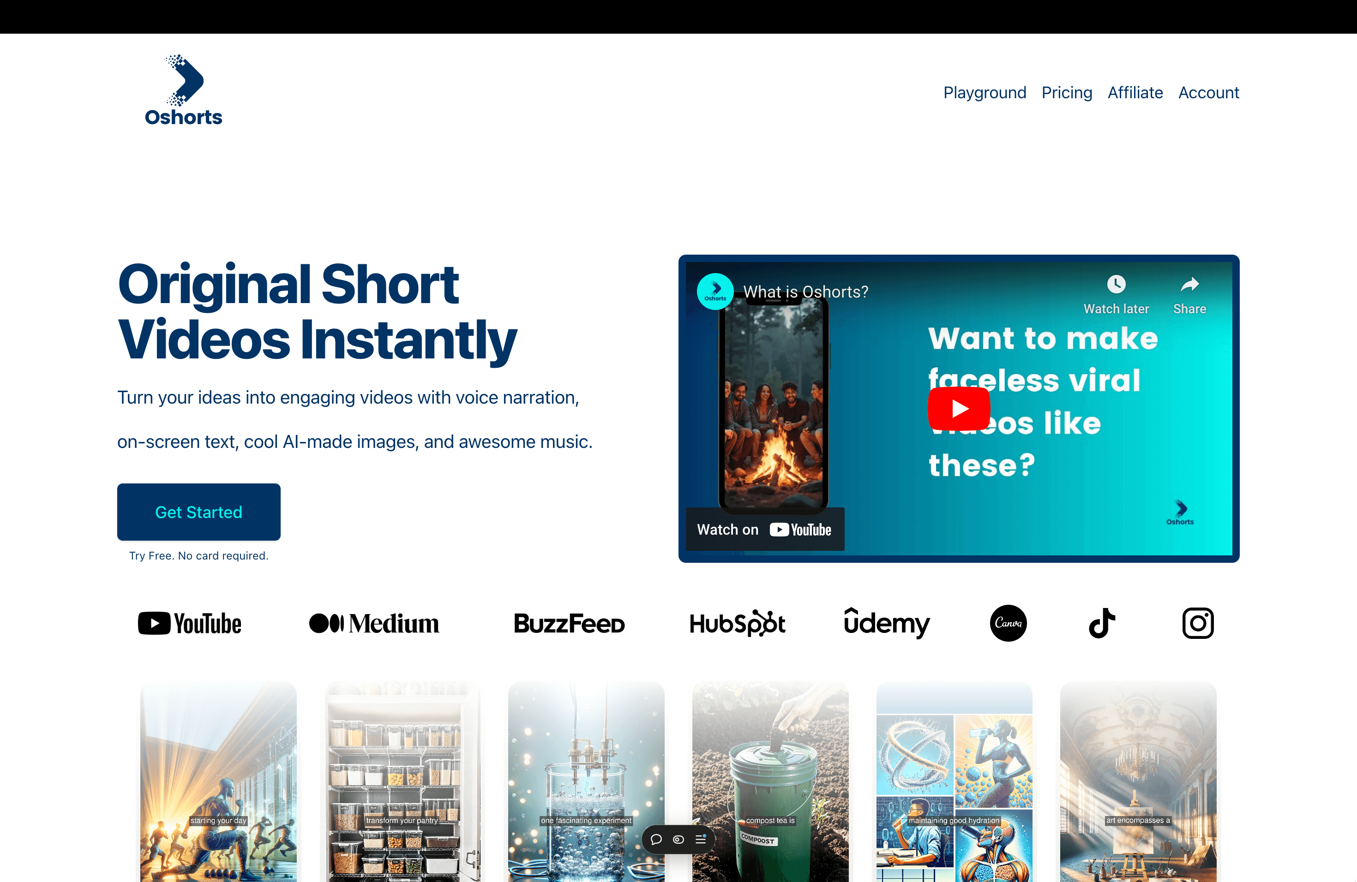Open the 'maintaining good hydration' sample video

click(x=955, y=782)
